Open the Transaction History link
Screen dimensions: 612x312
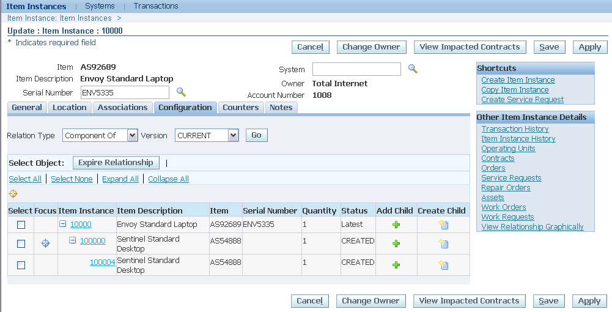coord(515,128)
